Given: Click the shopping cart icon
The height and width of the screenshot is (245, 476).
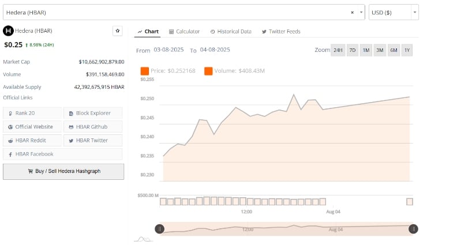Looking at the screenshot, I should pyautogui.click(x=31, y=171).
